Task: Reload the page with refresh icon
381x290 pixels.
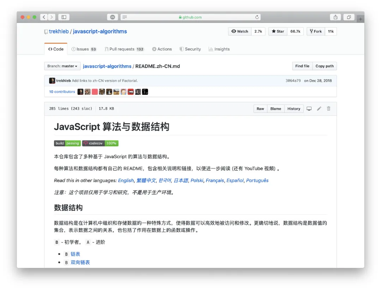Action: [257, 17]
